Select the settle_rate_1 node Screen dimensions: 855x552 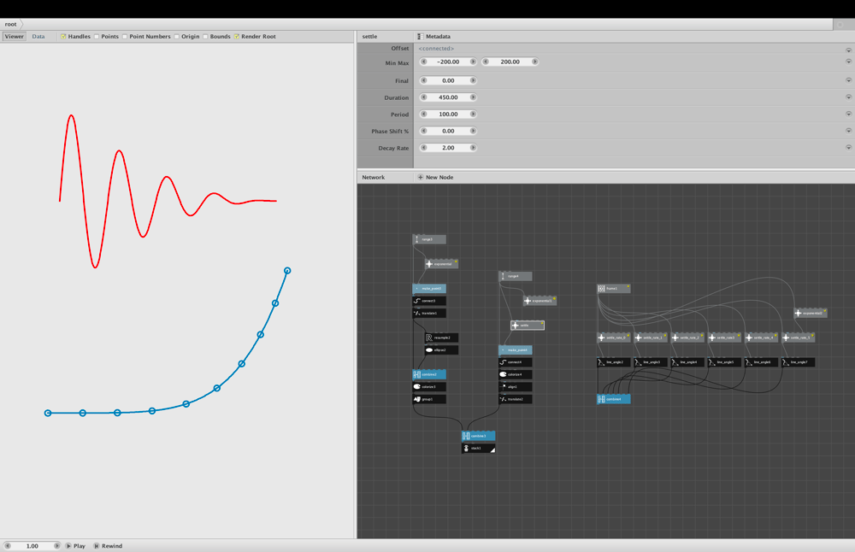651,338
